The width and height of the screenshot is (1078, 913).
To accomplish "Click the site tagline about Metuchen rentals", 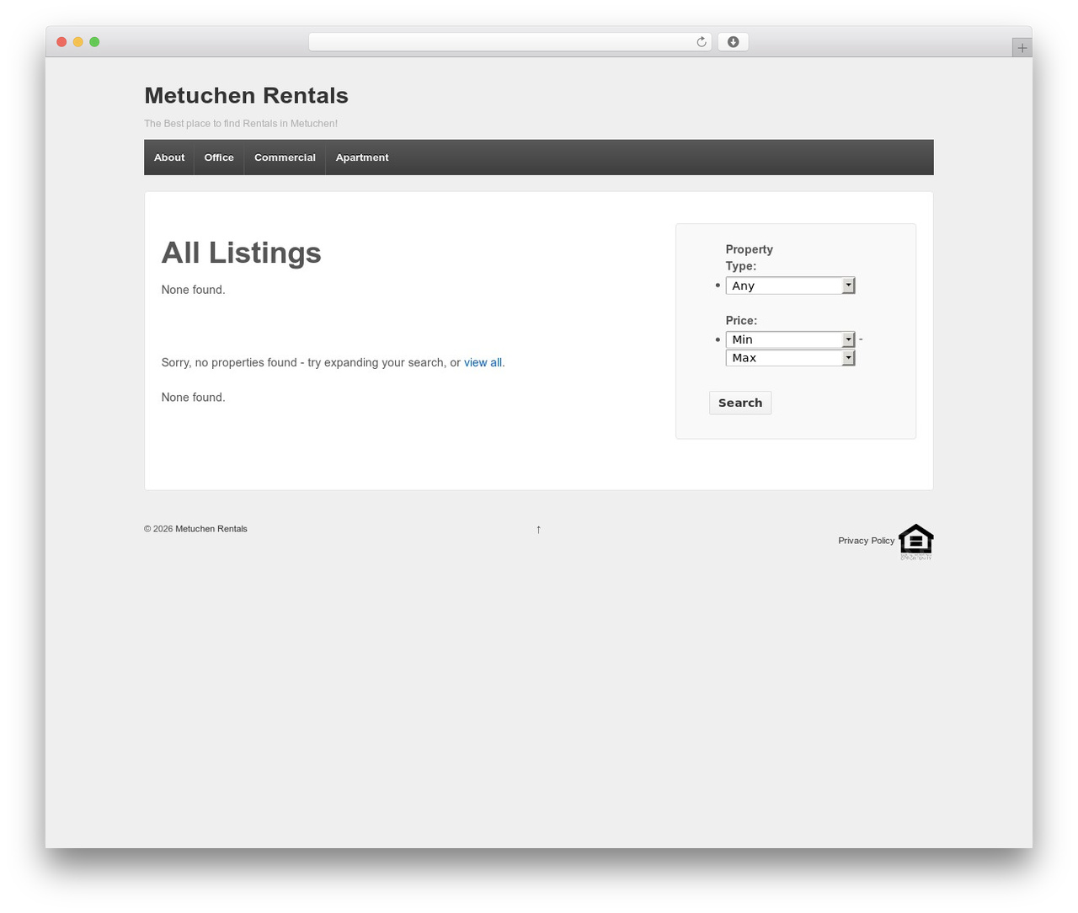I will [241, 124].
